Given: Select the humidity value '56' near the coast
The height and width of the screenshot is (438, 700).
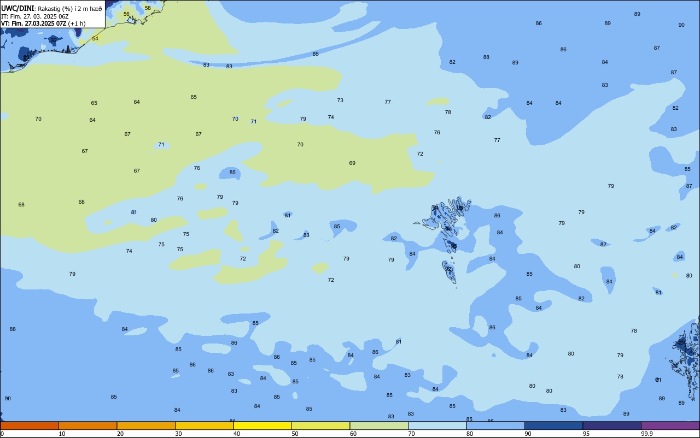Looking at the screenshot, I should click(126, 14).
